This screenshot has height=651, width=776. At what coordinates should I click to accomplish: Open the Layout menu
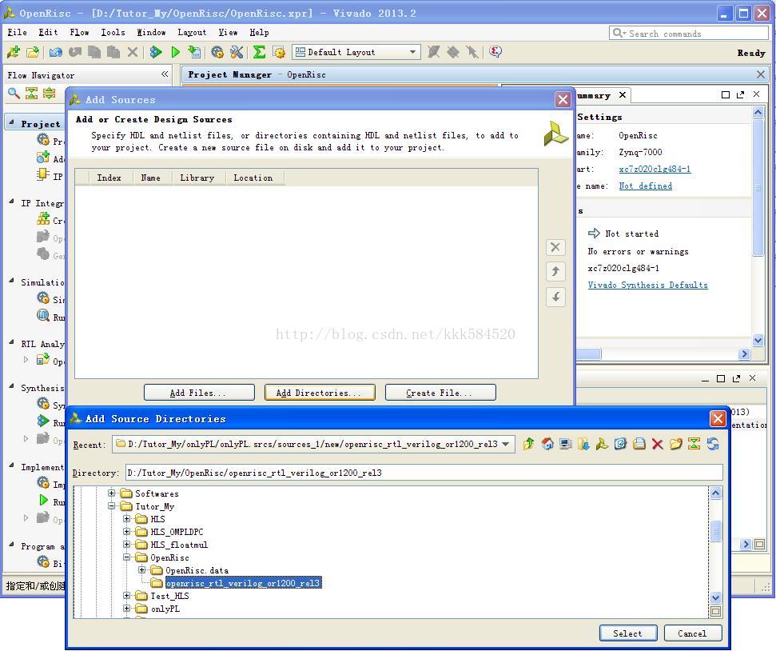point(192,32)
